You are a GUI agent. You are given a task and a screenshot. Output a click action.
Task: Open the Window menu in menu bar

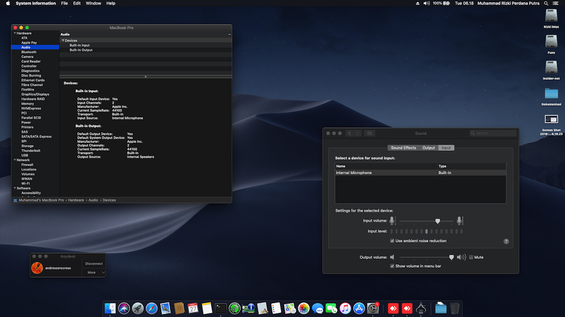(93, 4)
